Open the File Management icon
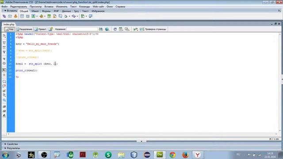The image size is (283, 159). pos(101,29)
